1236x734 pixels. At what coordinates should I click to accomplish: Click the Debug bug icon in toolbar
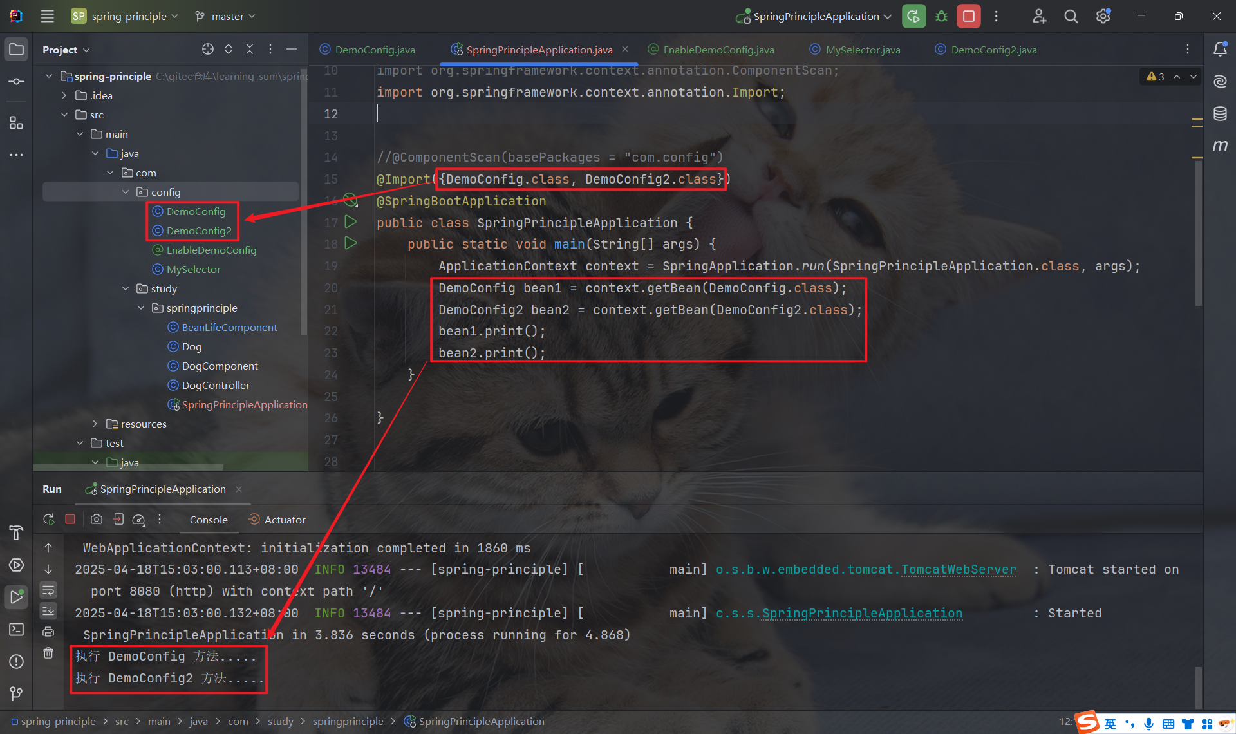tap(941, 16)
